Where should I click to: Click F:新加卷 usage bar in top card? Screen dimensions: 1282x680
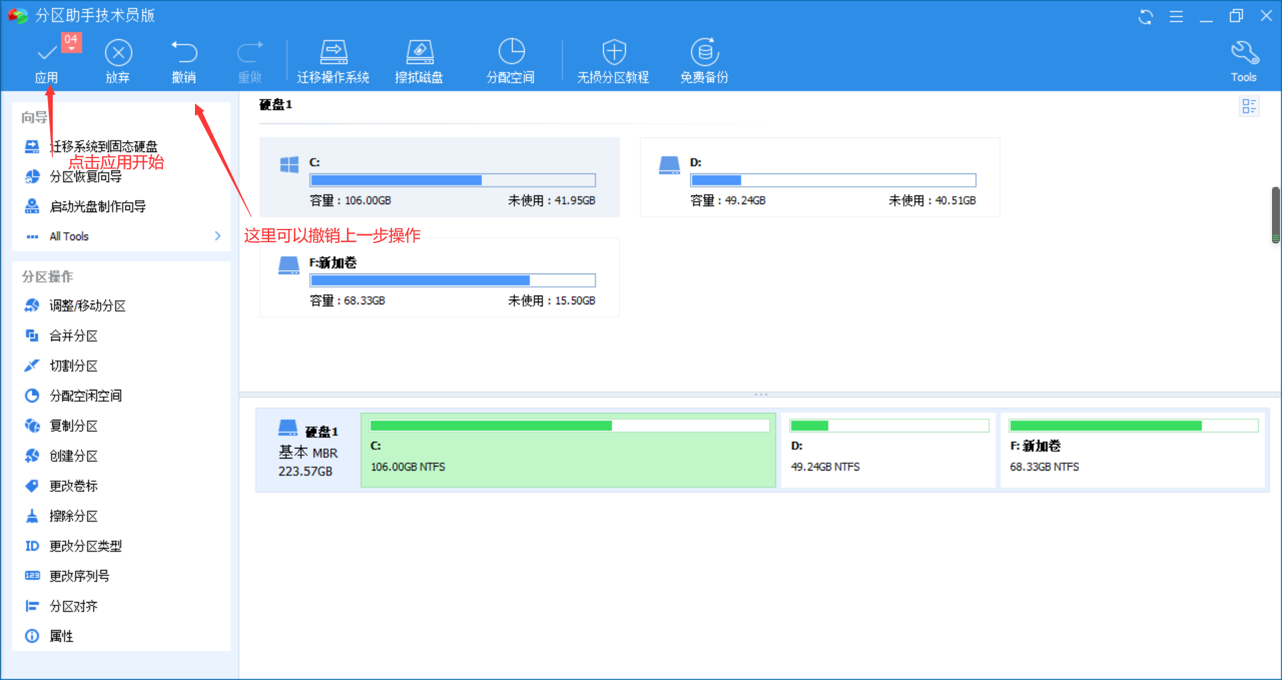[x=453, y=280]
